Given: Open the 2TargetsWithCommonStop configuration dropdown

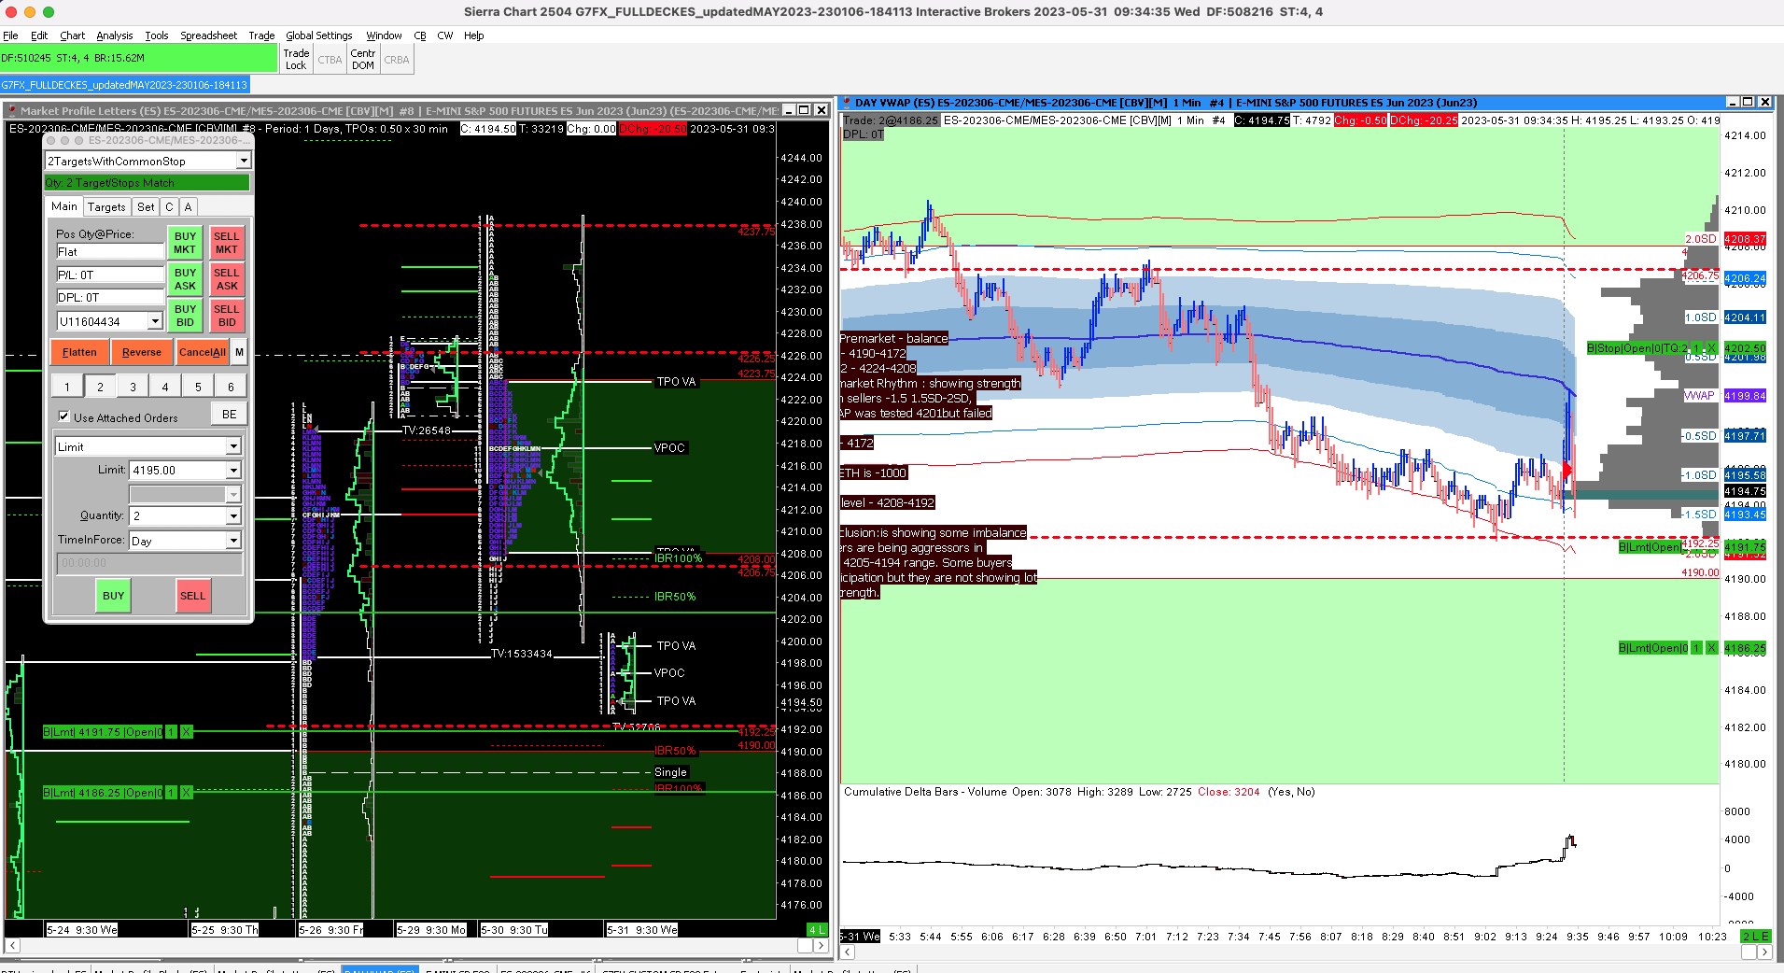Looking at the screenshot, I should click(244, 161).
